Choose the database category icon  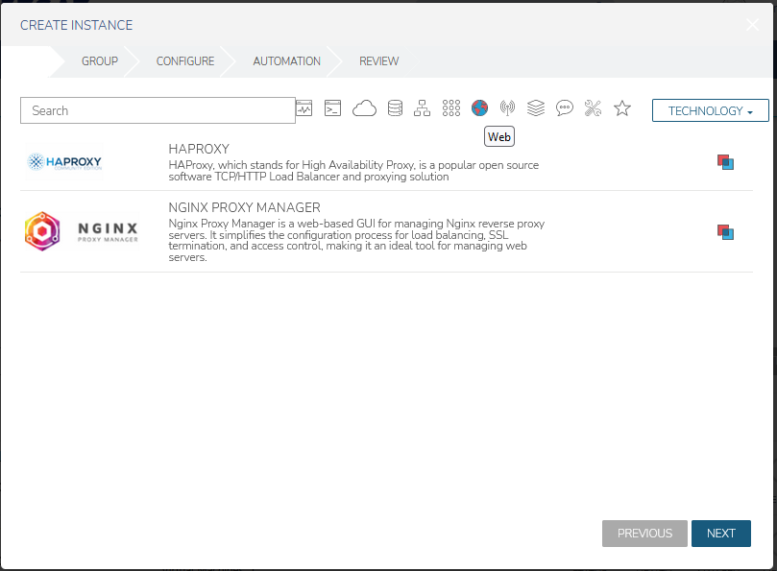[x=395, y=109]
